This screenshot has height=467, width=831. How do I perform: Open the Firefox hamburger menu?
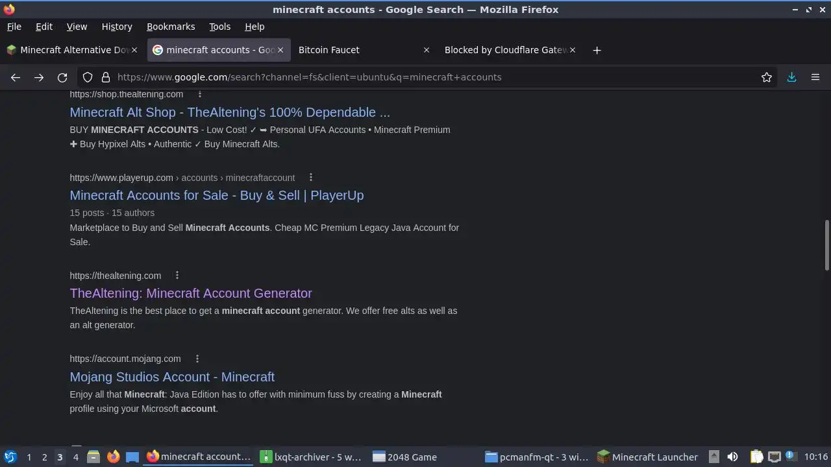pos(815,77)
